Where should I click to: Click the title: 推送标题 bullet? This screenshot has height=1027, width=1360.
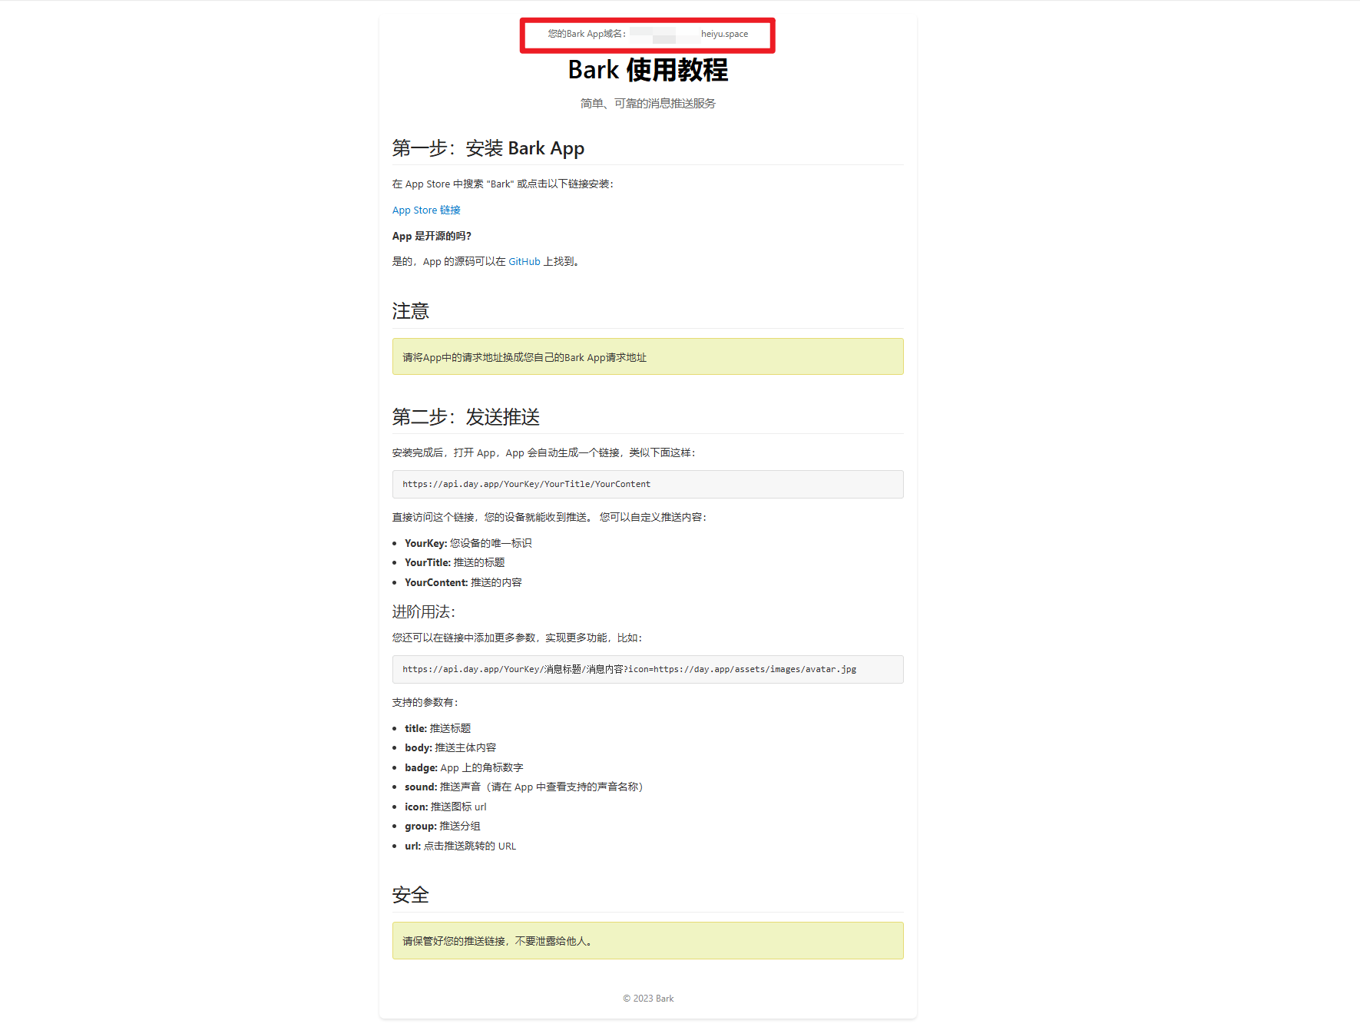(438, 729)
